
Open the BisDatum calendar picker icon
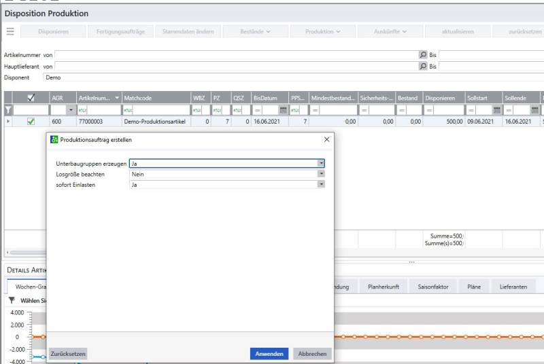(283, 110)
